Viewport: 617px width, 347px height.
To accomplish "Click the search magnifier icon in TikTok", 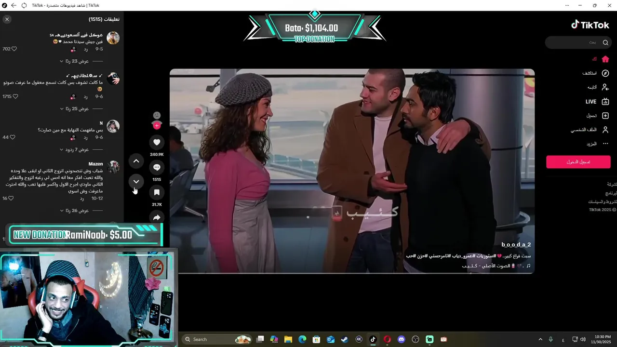I will click(605, 42).
